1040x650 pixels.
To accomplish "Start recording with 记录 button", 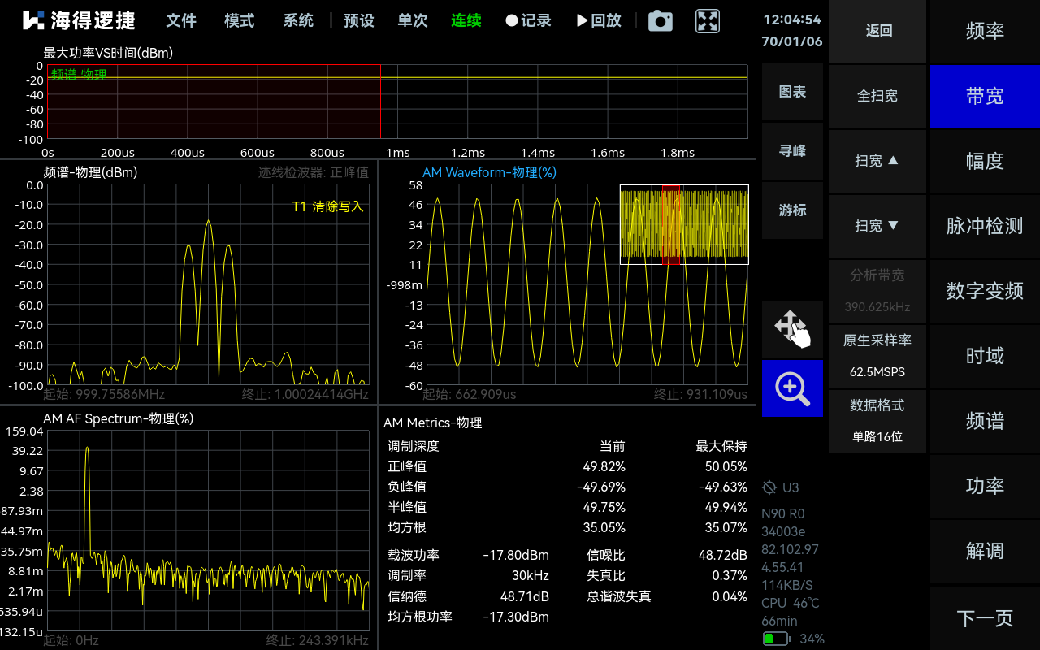I will tap(528, 21).
